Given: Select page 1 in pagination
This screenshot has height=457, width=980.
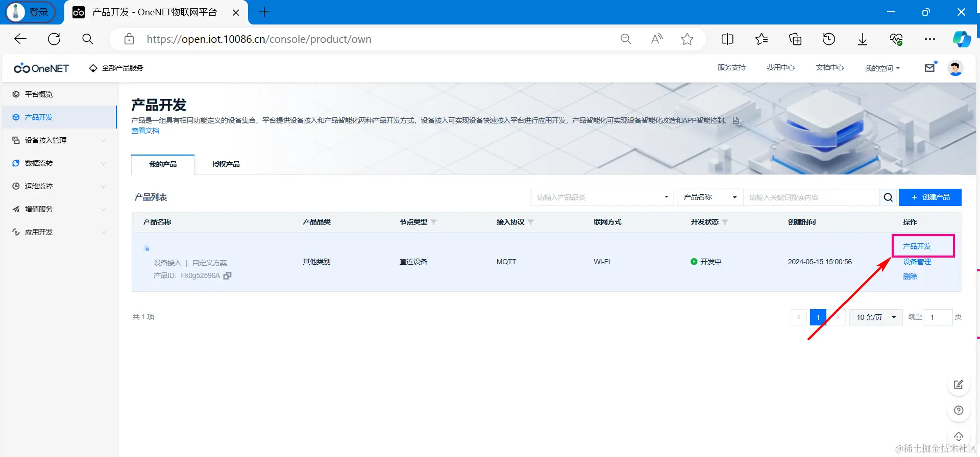Looking at the screenshot, I should point(818,317).
